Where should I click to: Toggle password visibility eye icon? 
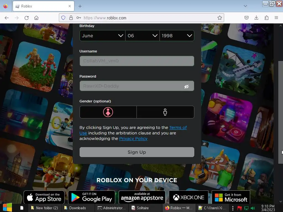coord(187,87)
